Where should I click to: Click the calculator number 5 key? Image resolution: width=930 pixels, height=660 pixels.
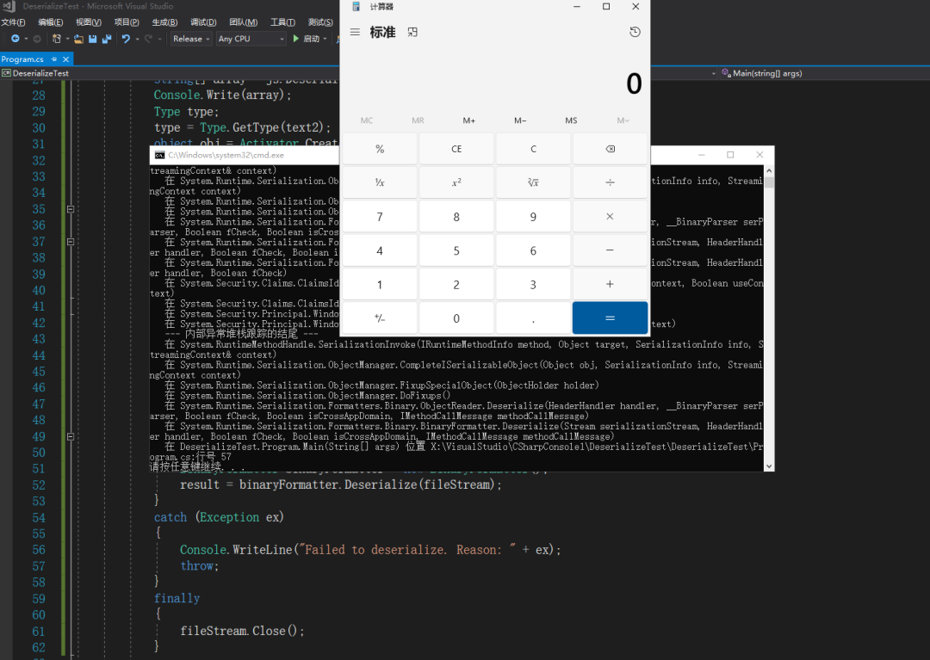tap(456, 250)
